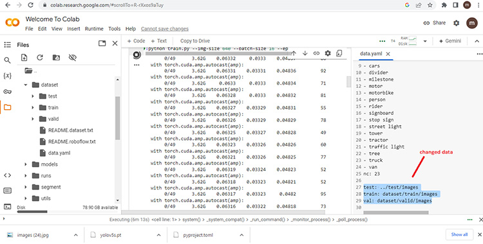Click the Colab CO logo

[x=12, y=22]
